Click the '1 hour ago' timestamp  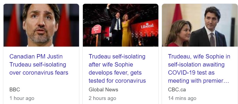[x=22, y=98]
